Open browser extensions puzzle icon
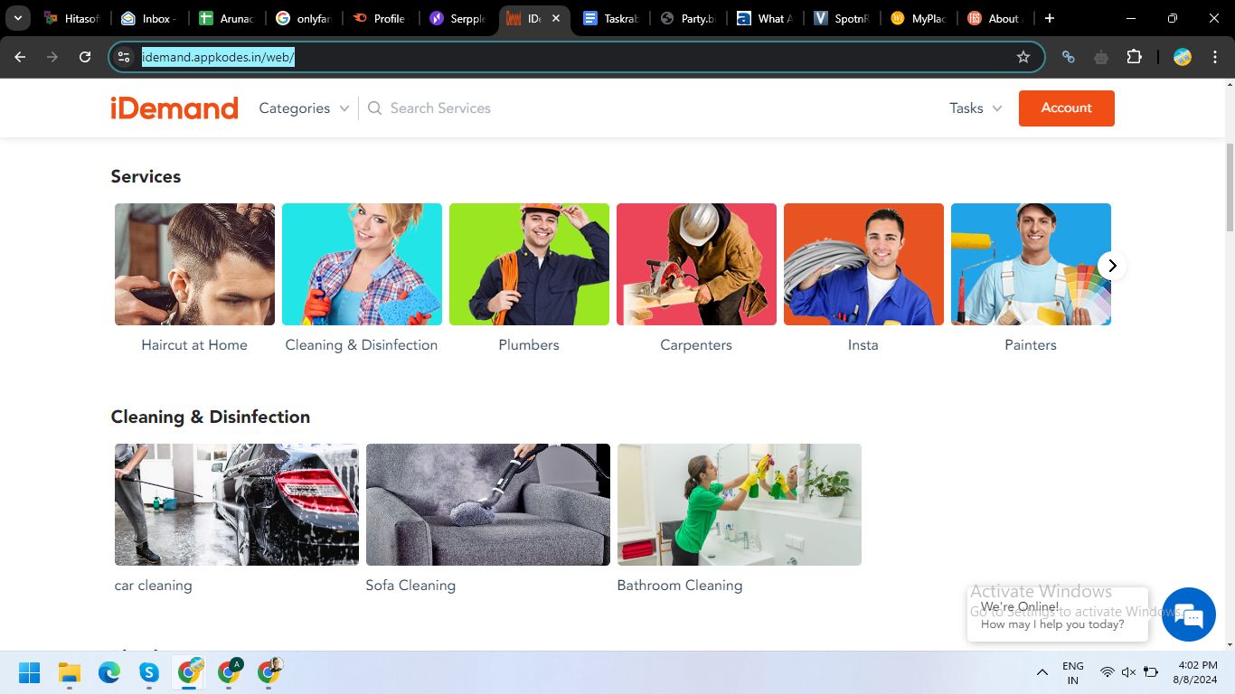This screenshot has width=1235, height=694. (1134, 57)
